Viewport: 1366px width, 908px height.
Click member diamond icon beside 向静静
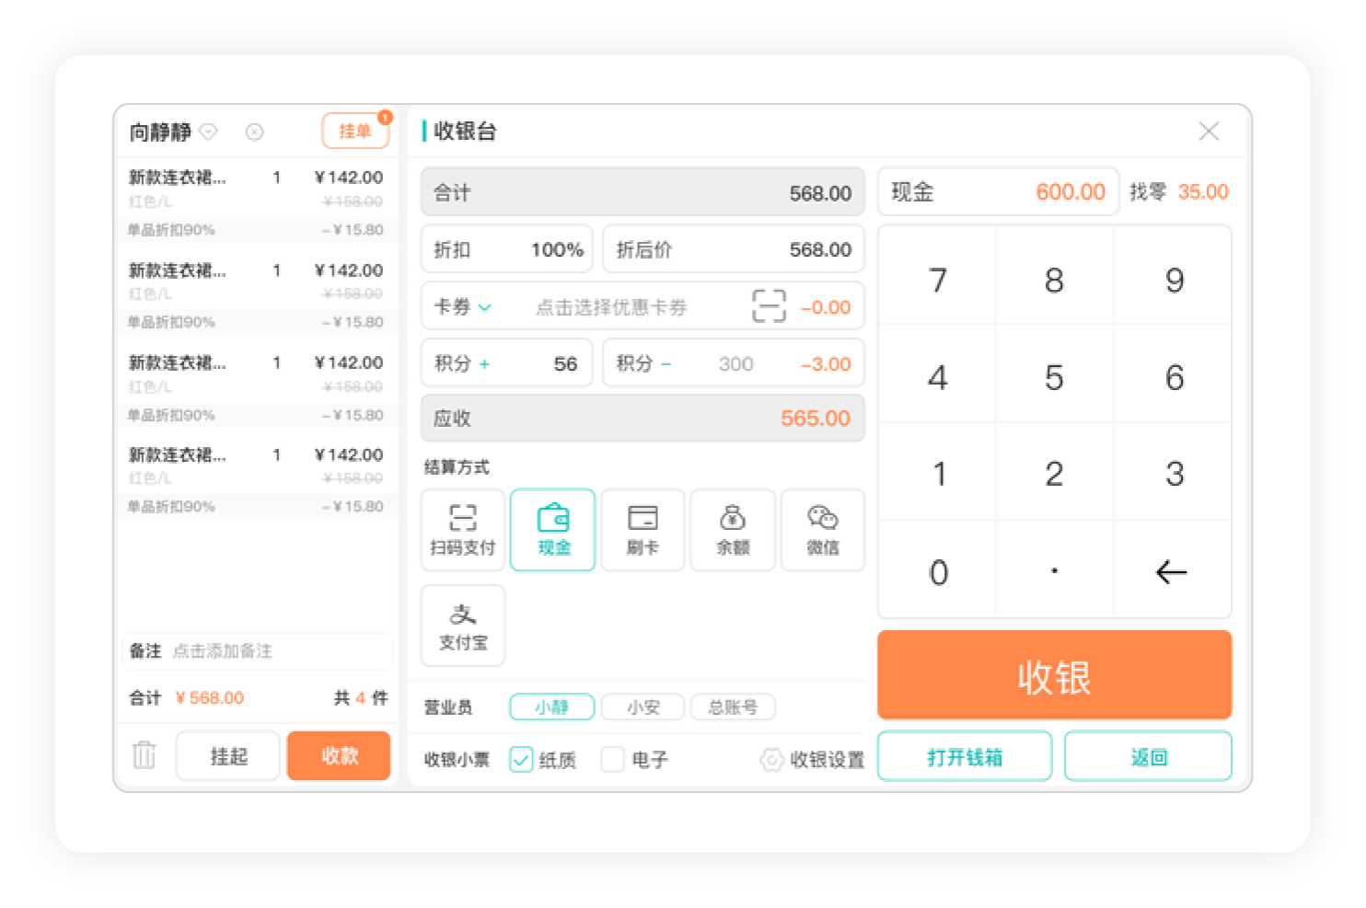click(x=209, y=132)
